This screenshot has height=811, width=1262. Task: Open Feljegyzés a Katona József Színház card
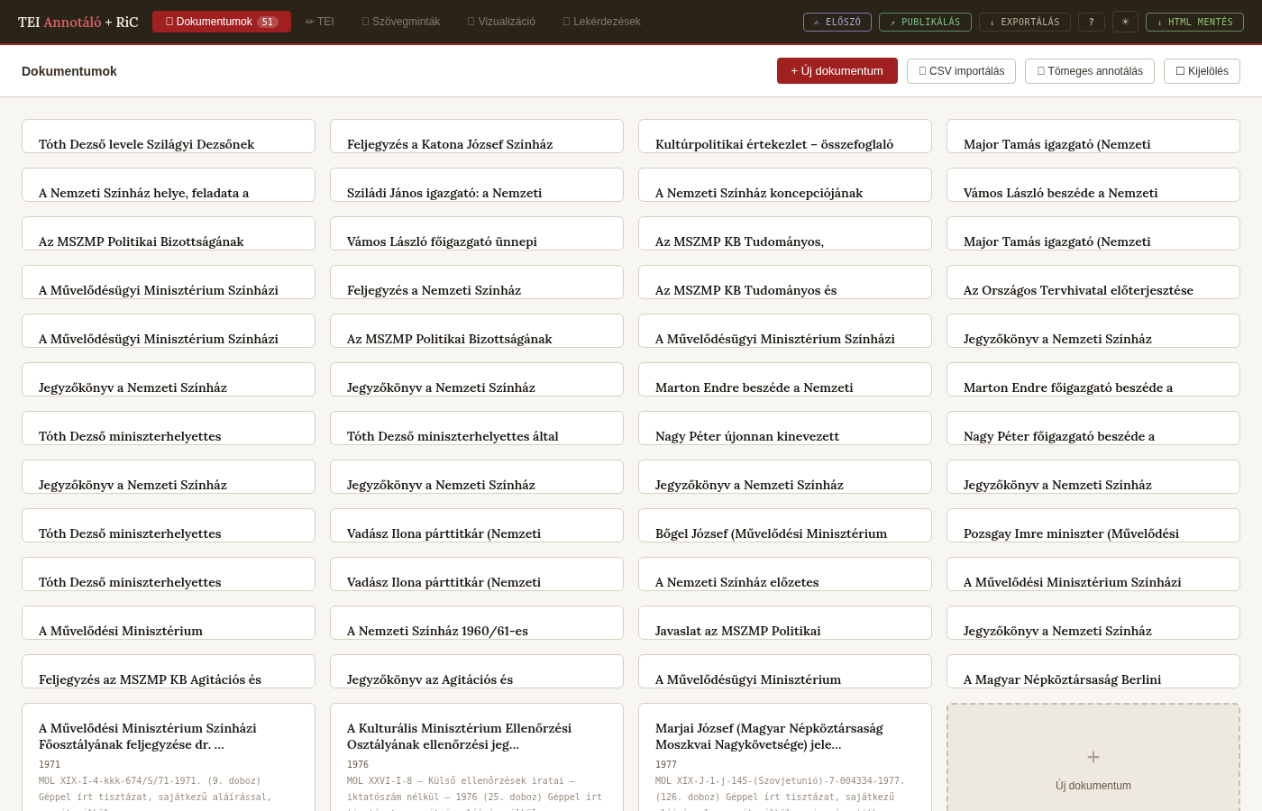tap(477, 136)
